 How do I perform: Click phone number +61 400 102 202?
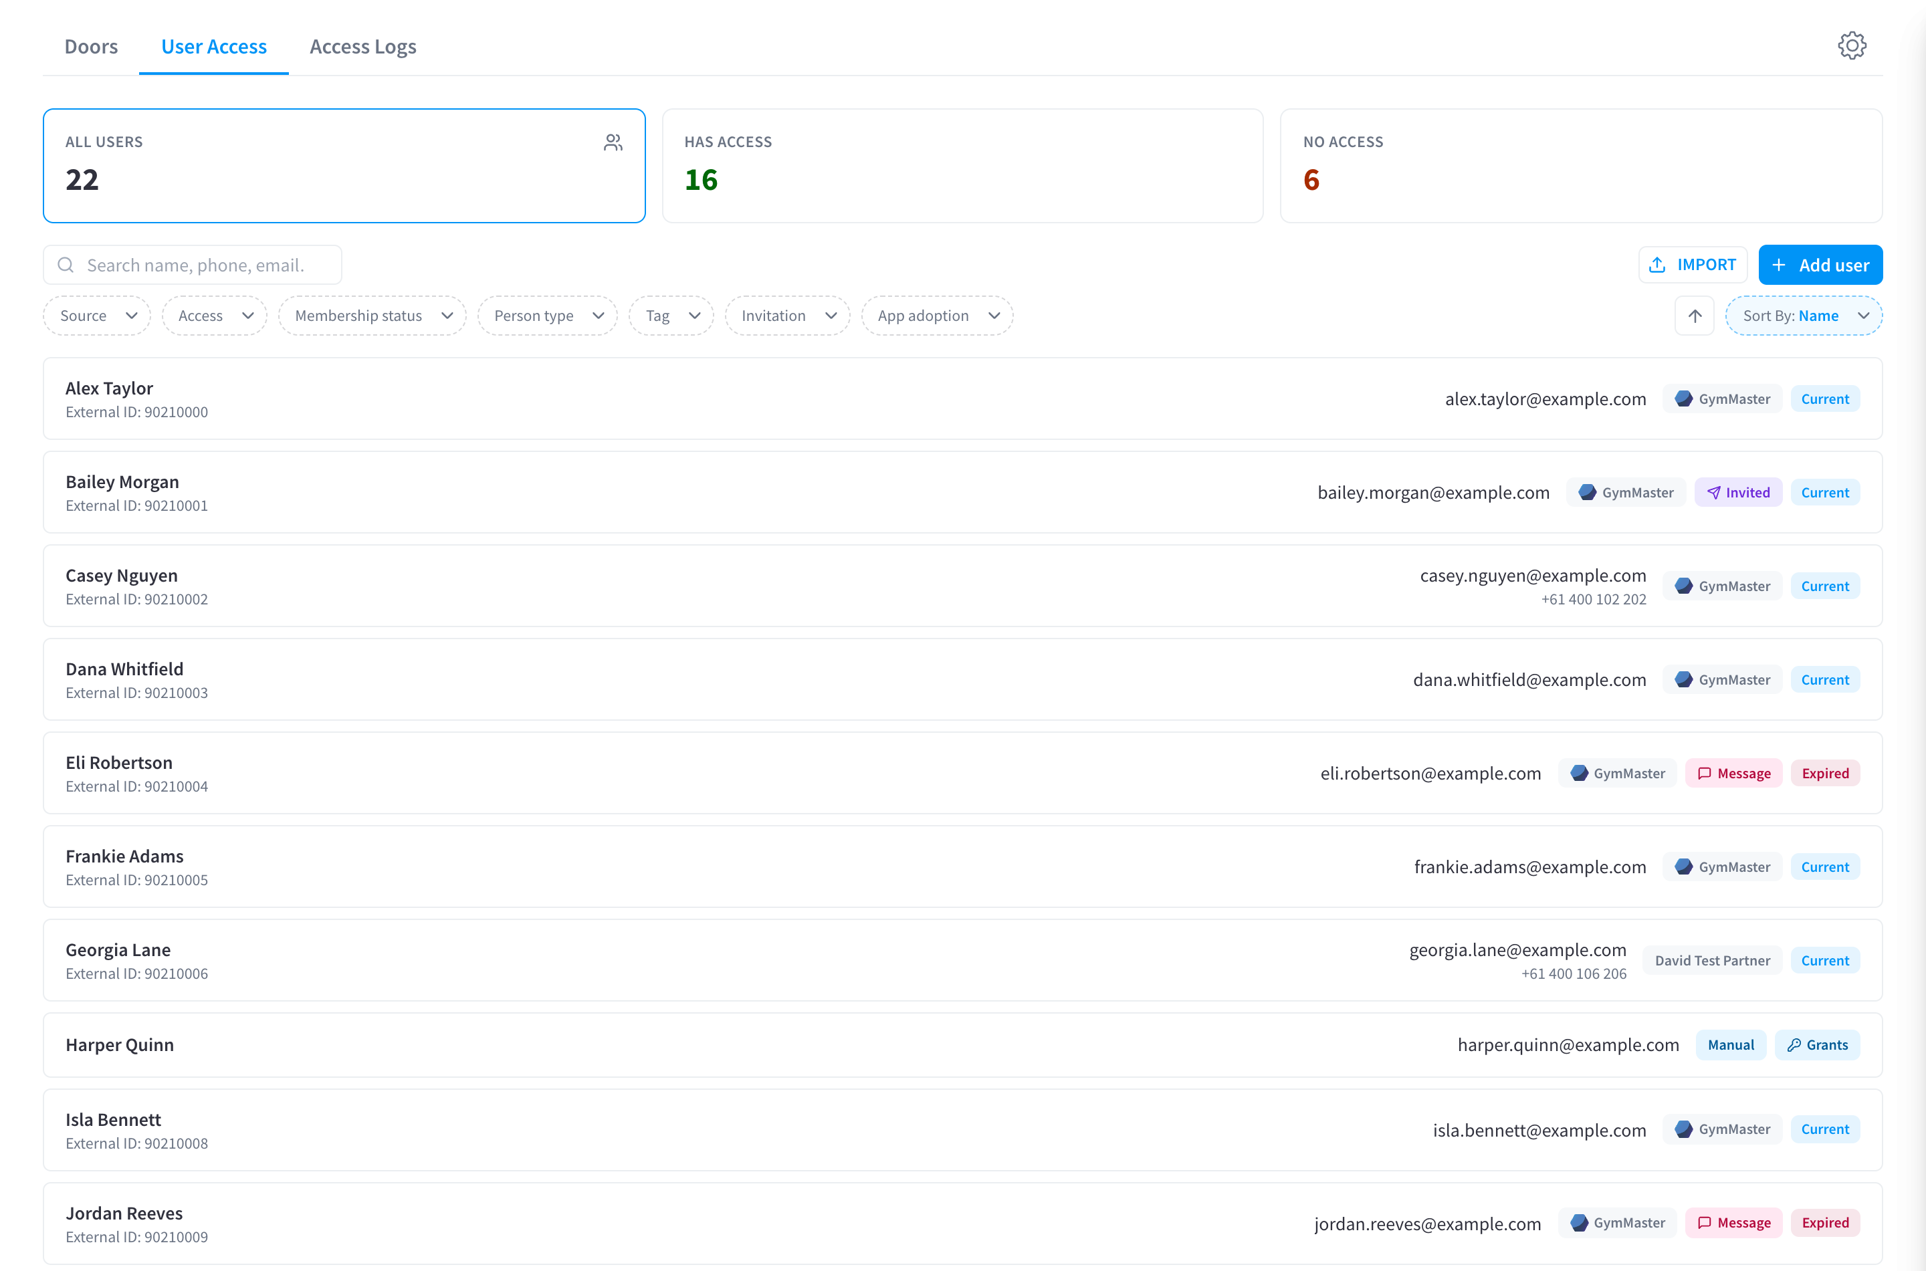click(1593, 599)
